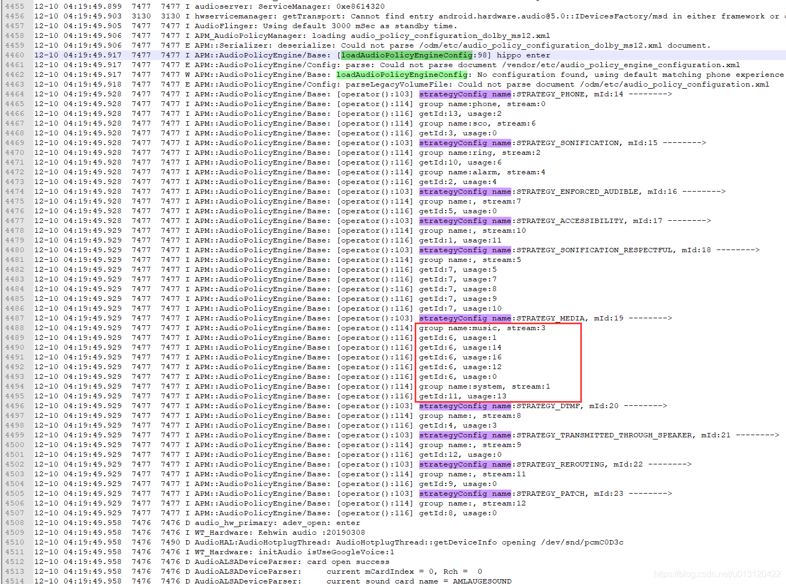Click text 'getId:1, usage:11'
The image size is (786, 584).
(x=460, y=240)
